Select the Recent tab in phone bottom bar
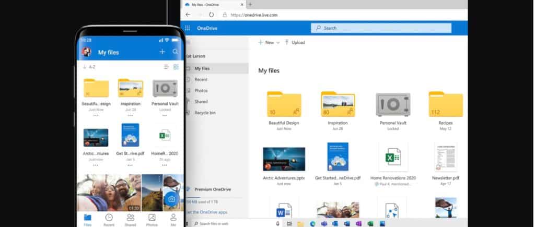 (109, 220)
